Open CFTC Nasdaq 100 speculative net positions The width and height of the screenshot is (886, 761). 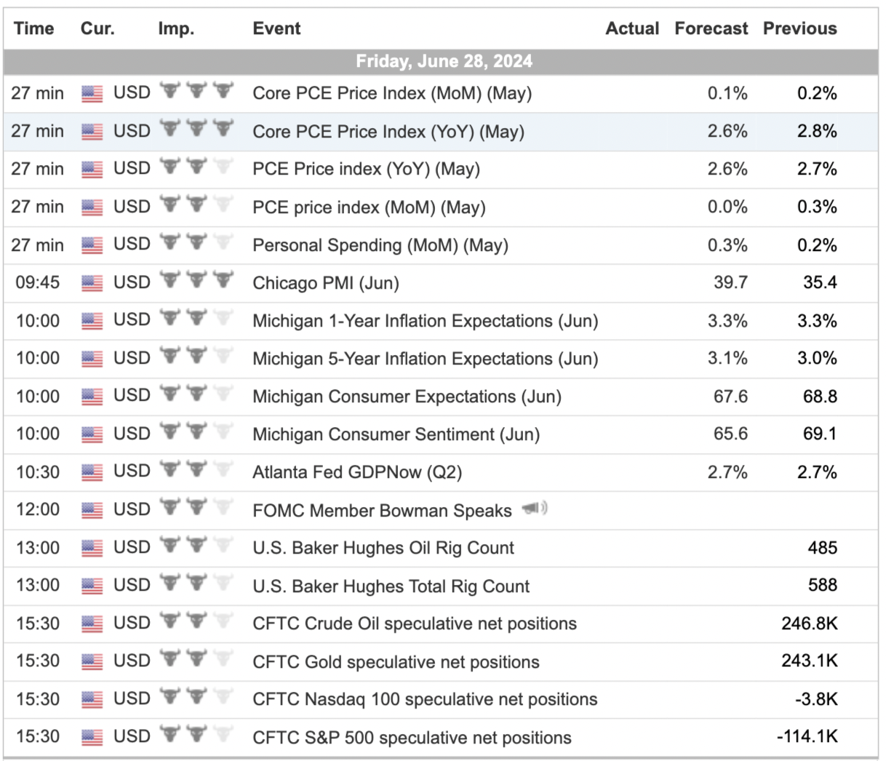pos(425,699)
